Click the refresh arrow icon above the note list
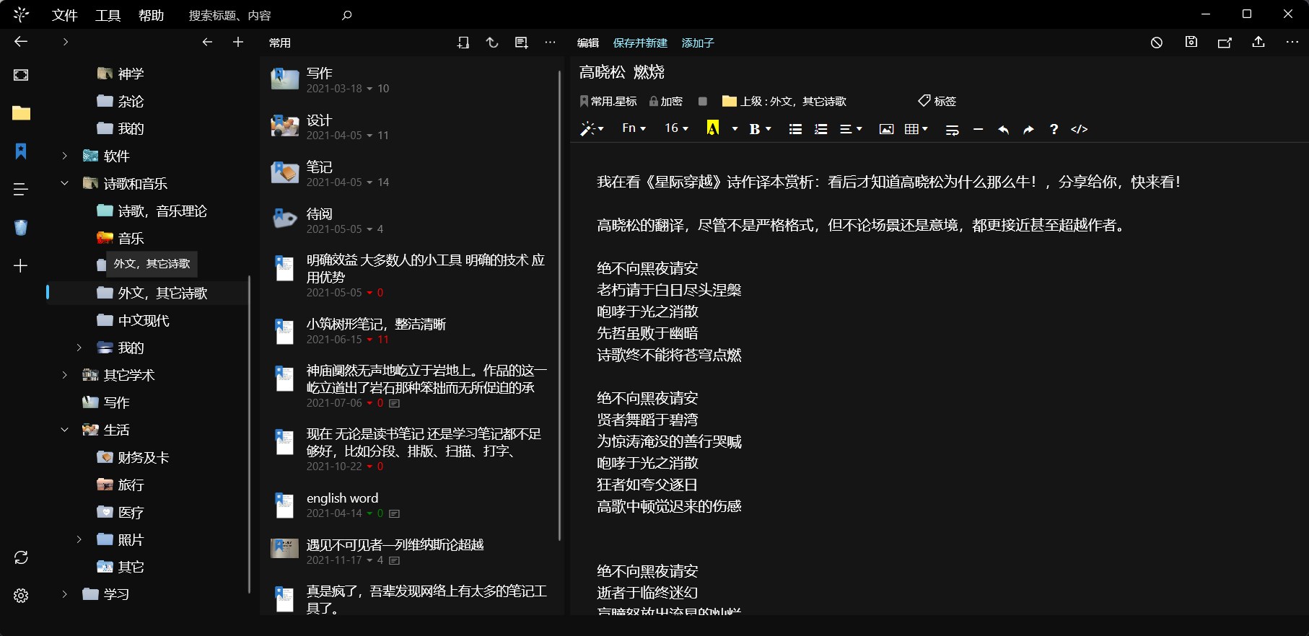This screenshot has width=1309, height=636. pyautogui.click(x=492, y=43)
